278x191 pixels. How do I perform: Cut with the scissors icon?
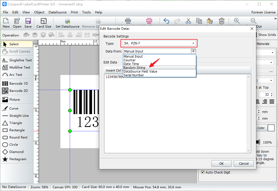tap(188, 21)
